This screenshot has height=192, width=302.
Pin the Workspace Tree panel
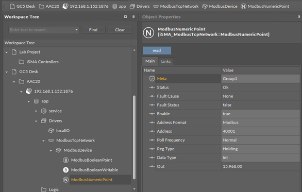point(133,17)
